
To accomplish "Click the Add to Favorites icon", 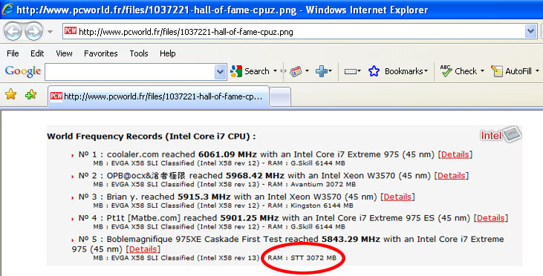I will coord(30,94).
